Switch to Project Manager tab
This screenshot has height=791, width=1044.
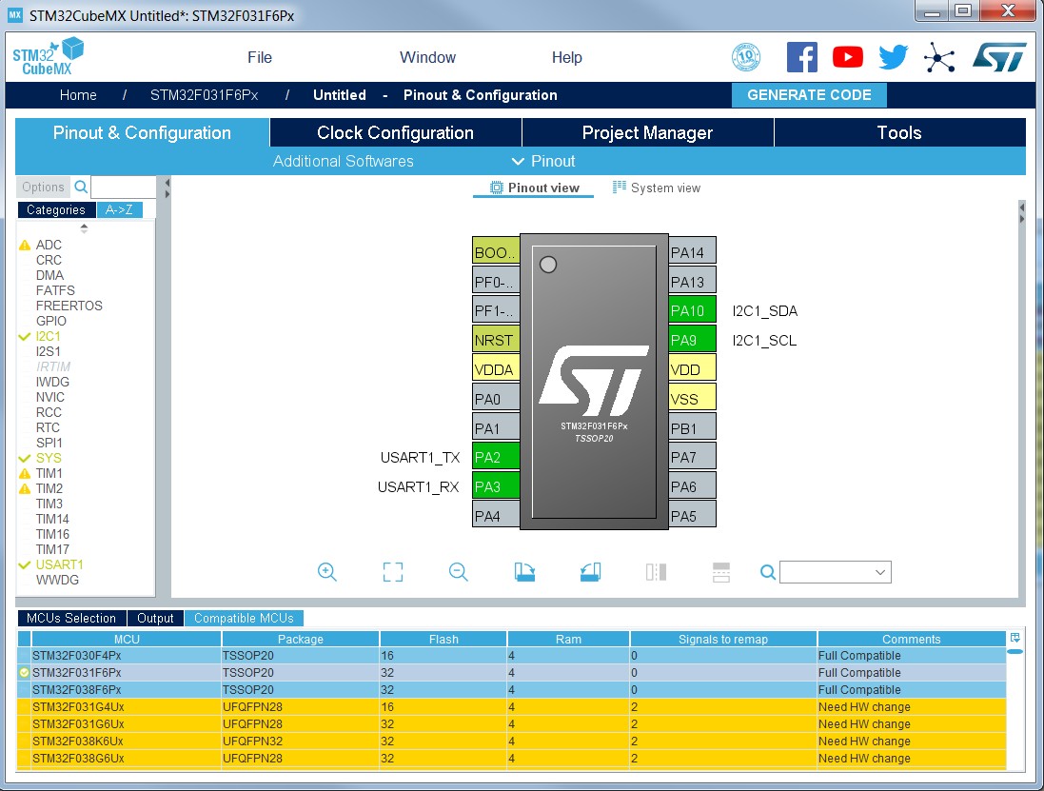[647, 132]
